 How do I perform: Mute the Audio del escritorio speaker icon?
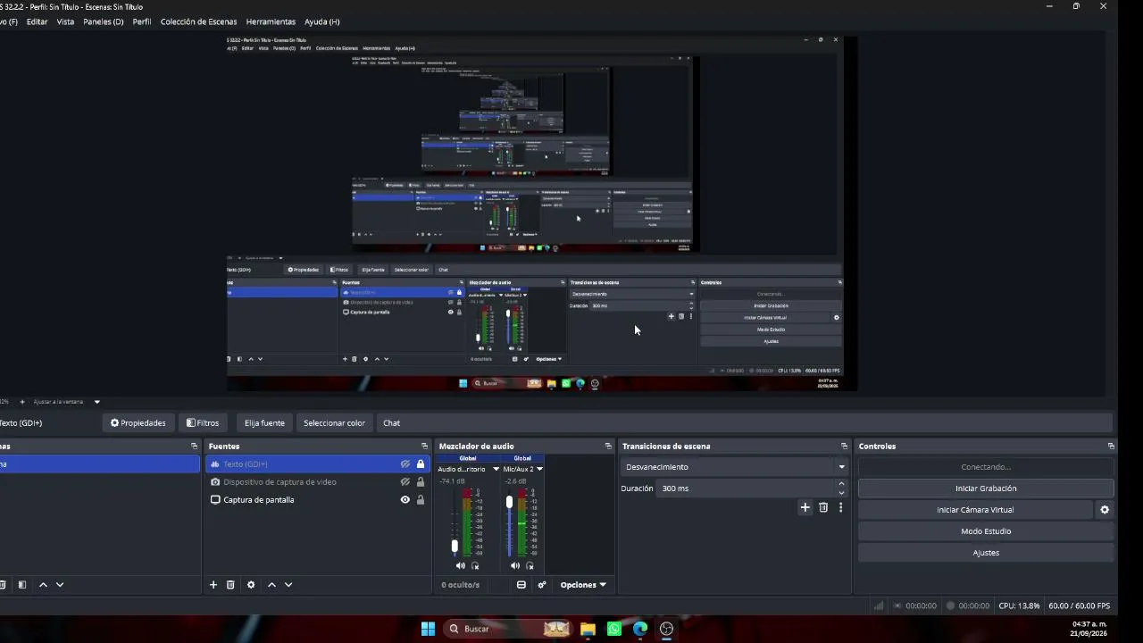[461, 565]
